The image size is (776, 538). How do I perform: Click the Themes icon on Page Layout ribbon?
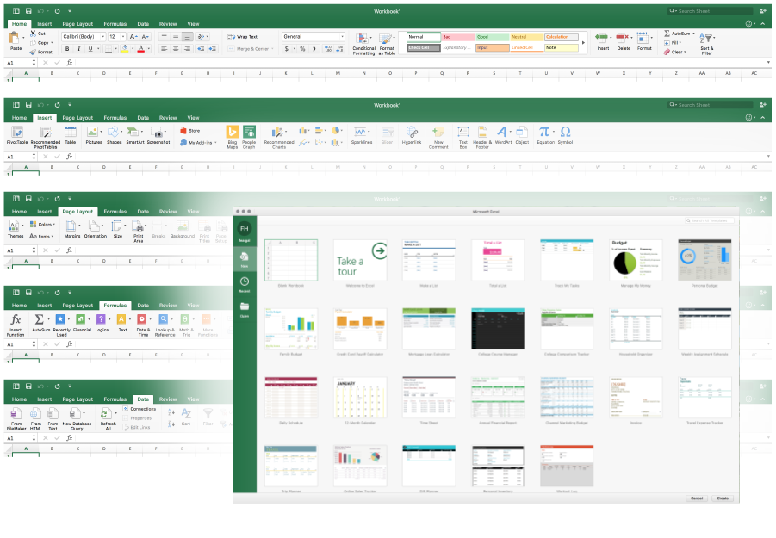point(14,226)
